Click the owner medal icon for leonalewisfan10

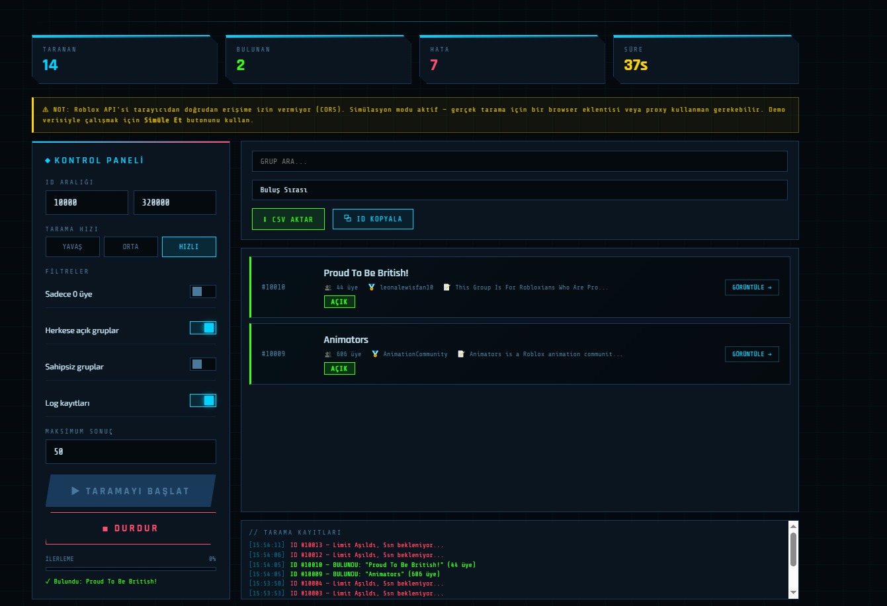pos(372,287)
